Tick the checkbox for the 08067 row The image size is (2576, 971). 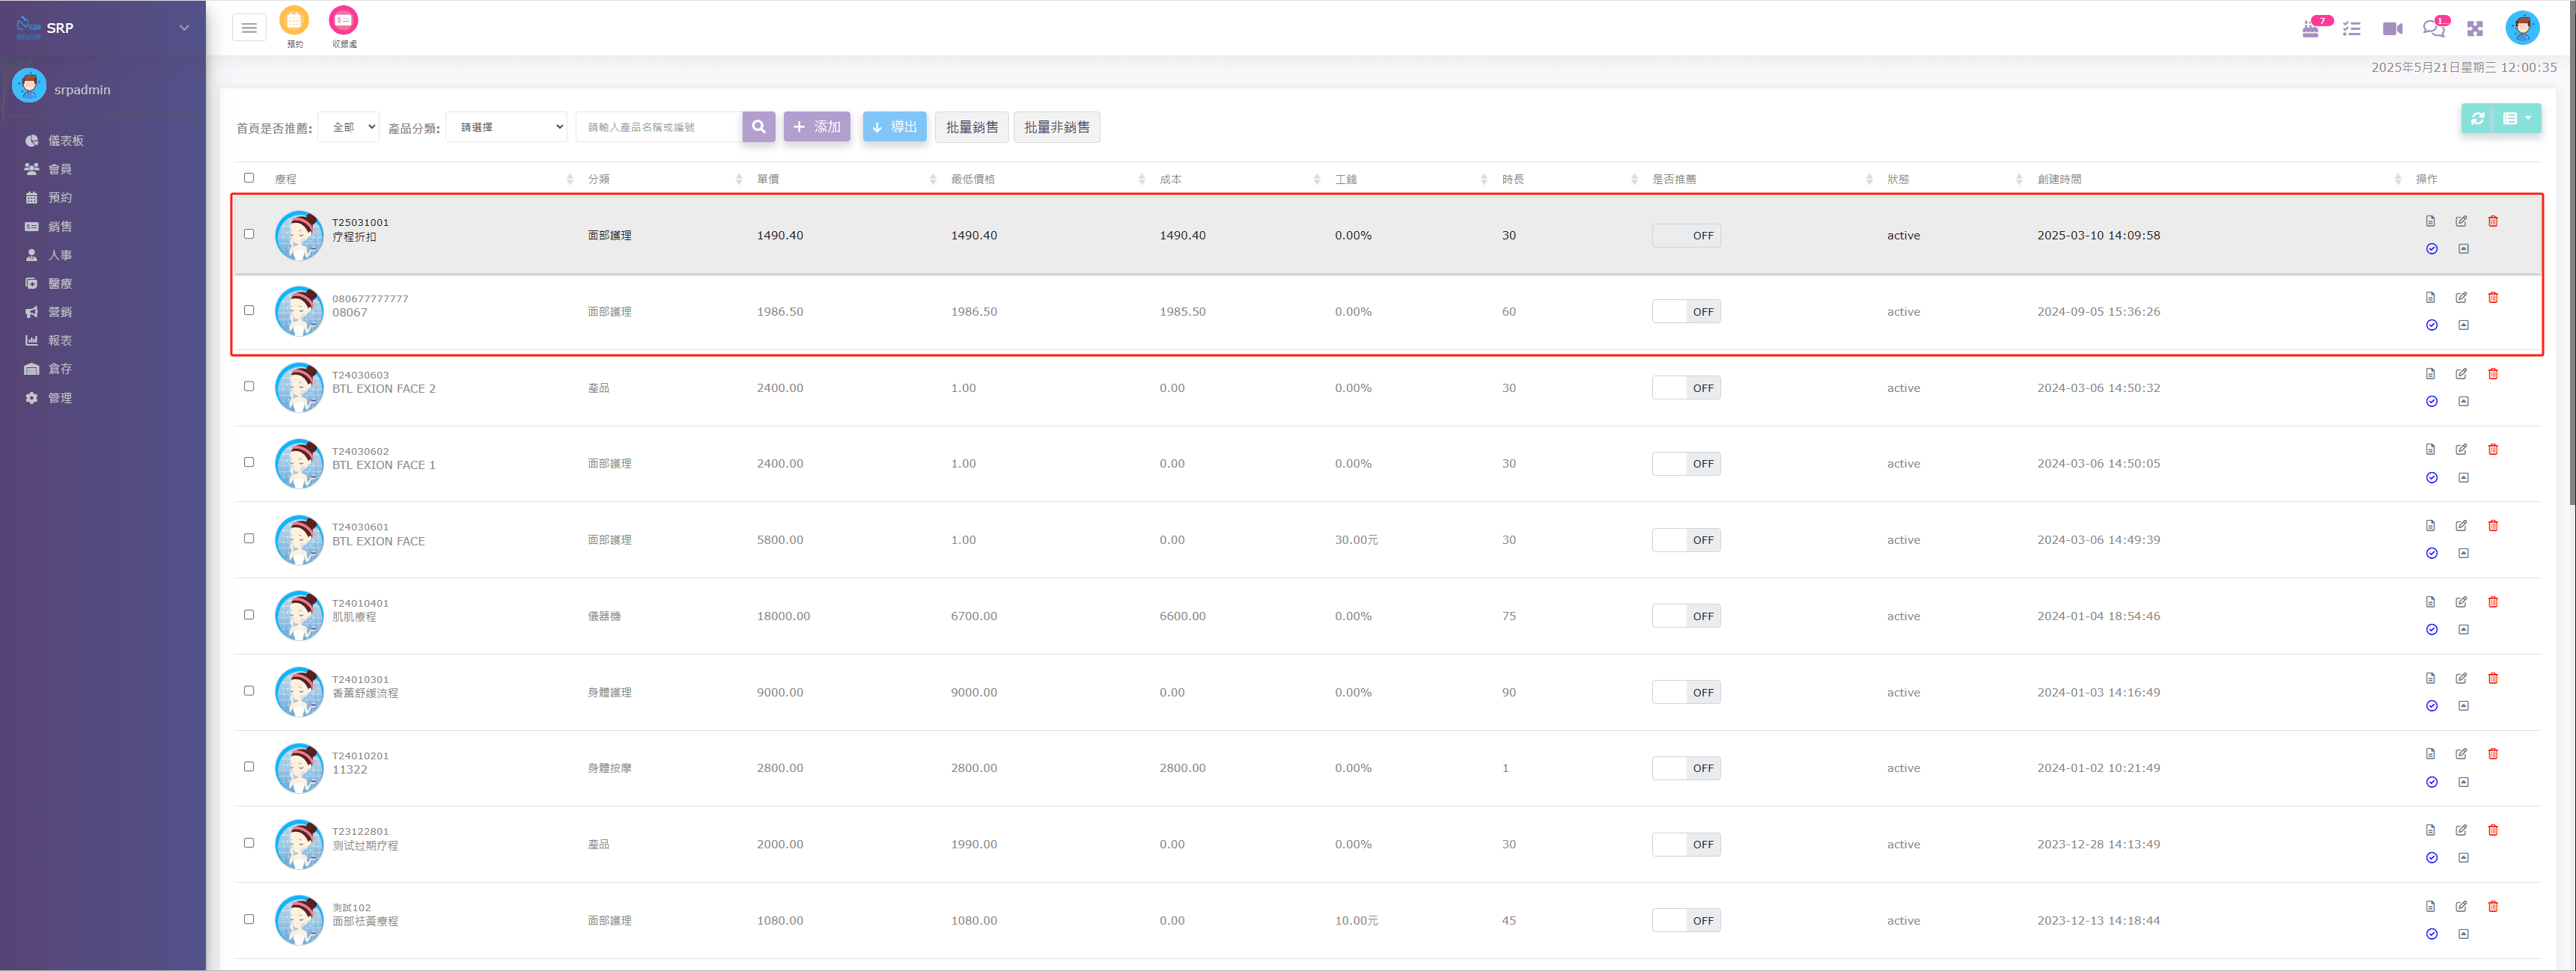(249, 310)
